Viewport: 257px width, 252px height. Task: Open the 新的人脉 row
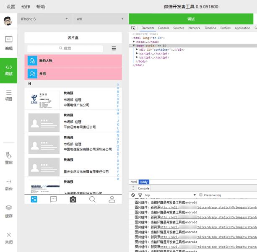(x=73, y=61)
